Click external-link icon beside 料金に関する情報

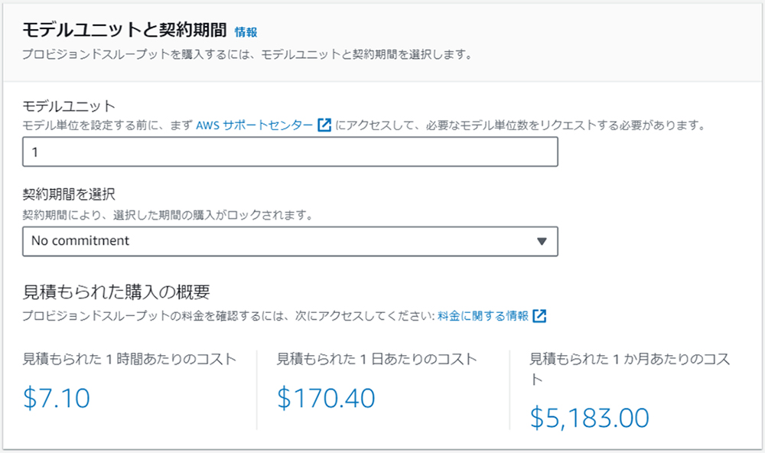539,316
